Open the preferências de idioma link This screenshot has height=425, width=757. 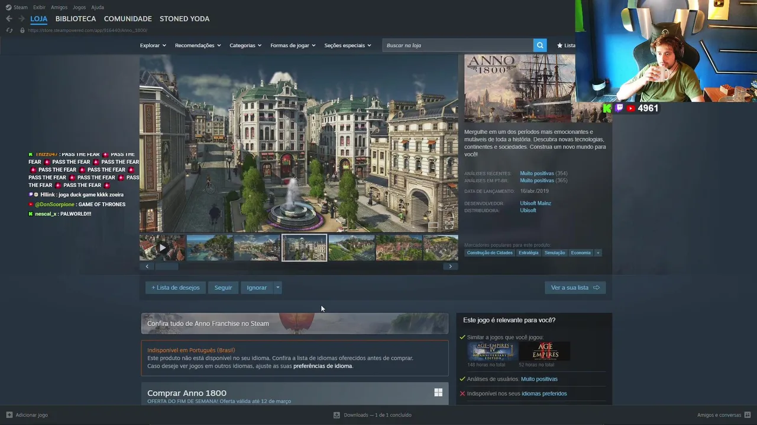[x=322, y=366]
